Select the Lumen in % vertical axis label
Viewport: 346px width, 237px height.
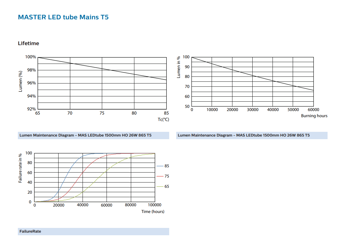tap(179, 67)
